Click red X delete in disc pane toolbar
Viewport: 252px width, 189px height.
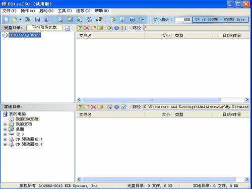pos(87,28)
